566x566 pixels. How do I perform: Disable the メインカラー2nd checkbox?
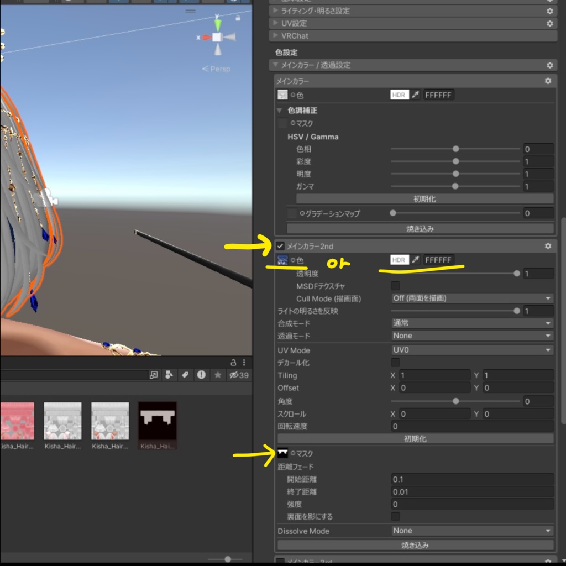280,246
